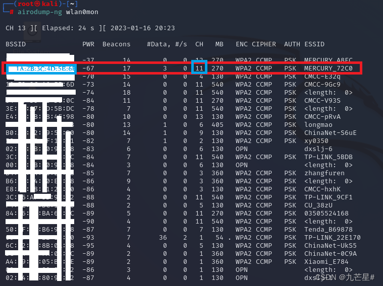Image resolution: width=383 pixels, height=286 pixels.
Task: Click the PWR column header
Action: [x=88, y=44]
